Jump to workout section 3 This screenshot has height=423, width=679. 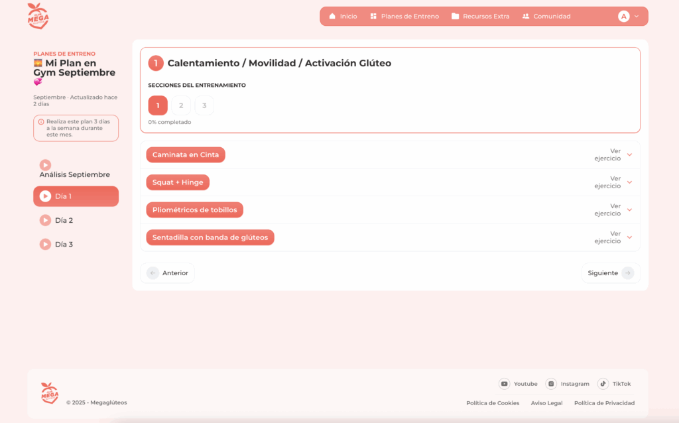click(204, 105)
